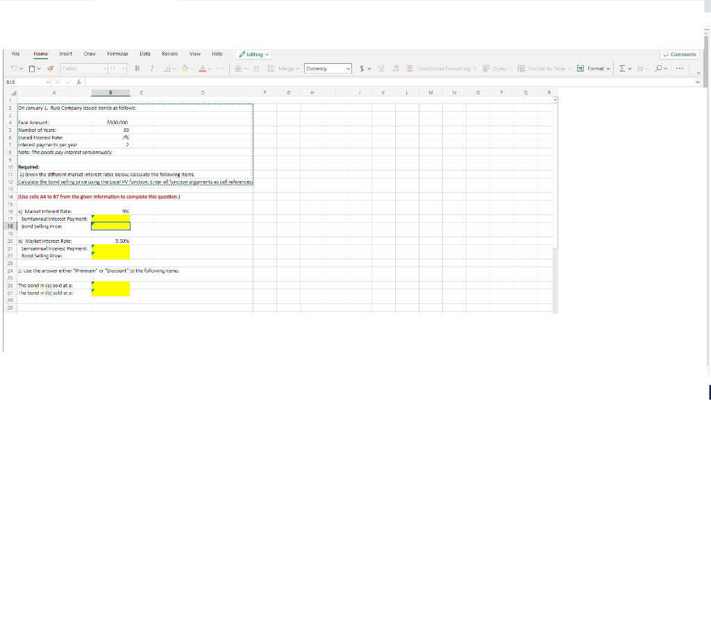Click the Comments button
The image size is (711, 621).
pos(679,54)
